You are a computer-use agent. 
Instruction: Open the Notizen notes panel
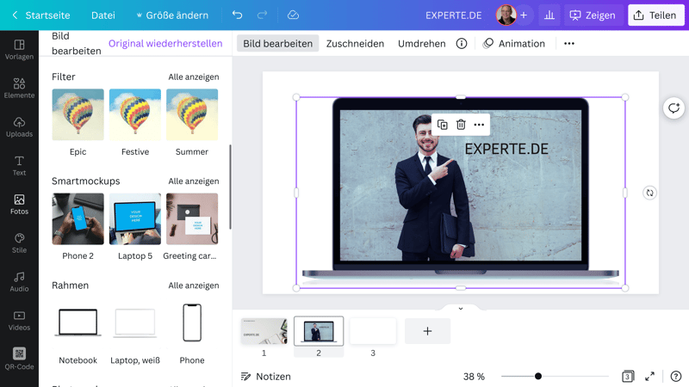265,377
